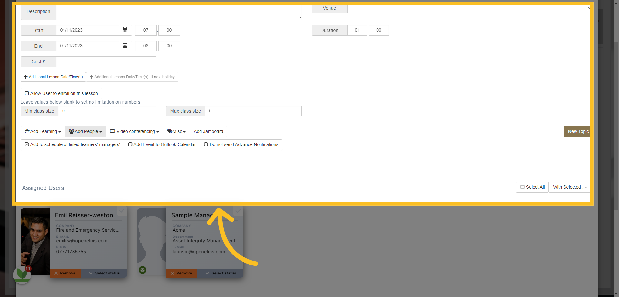Screen dimensions: 619x297
Task: Open the Video conferencing dropdown
Action: [134, 131]
